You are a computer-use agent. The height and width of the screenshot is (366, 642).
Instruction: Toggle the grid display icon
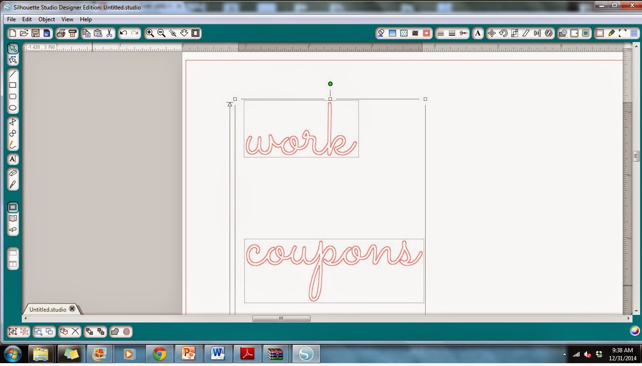(634, 33)
